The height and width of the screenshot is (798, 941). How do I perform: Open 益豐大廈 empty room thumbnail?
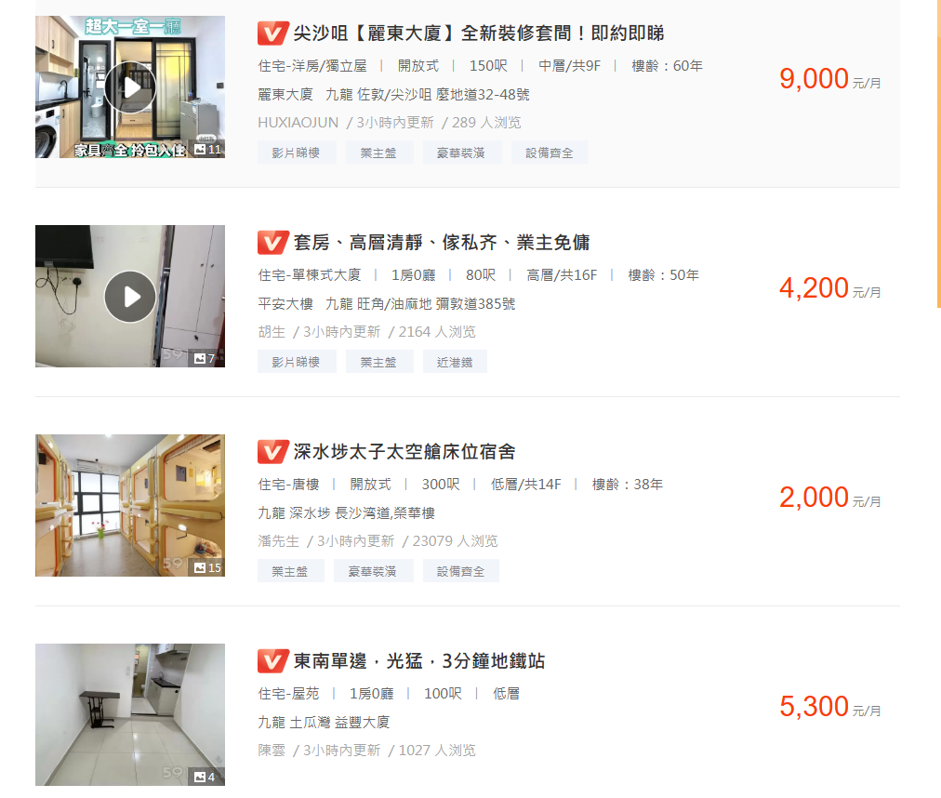pos(130,714)
